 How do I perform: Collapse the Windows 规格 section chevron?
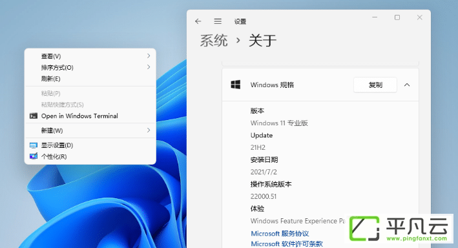407,85
